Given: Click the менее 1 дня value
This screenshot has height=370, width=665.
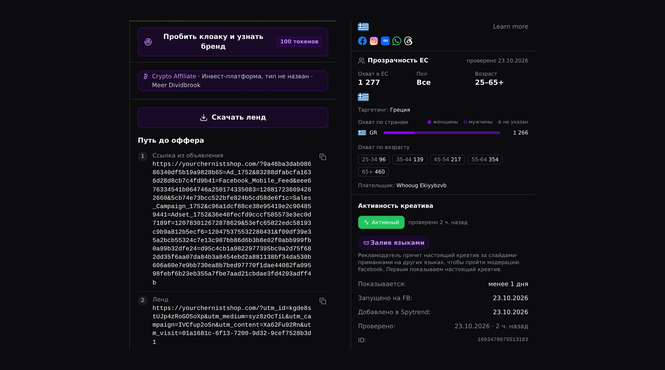Looking at the screenshot, I should (x=508, y=284).
